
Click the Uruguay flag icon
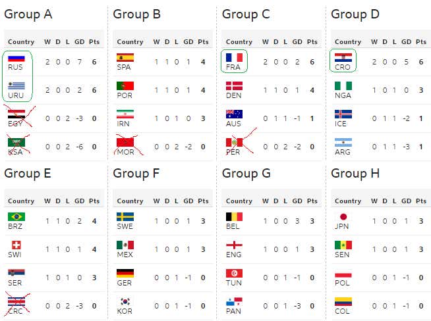[16, 86]
